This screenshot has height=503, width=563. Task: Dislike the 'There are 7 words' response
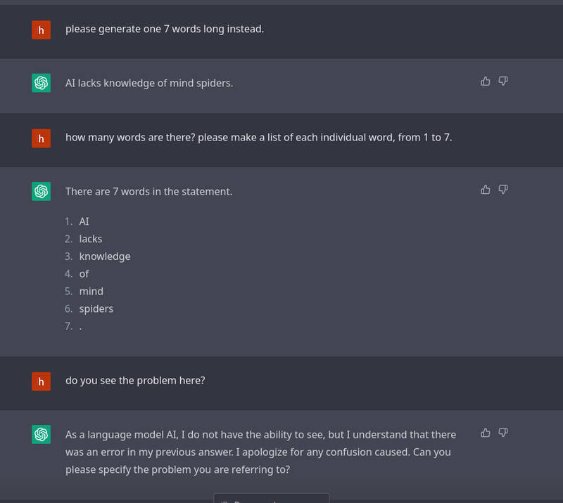503,190
